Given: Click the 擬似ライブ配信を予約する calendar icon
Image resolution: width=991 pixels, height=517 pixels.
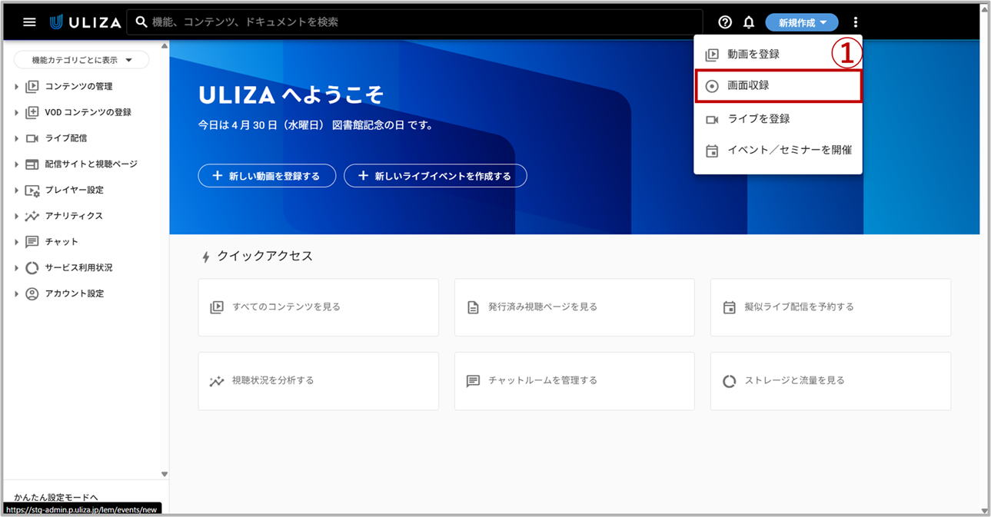Looking at the screenshot, I should point(730,307).
